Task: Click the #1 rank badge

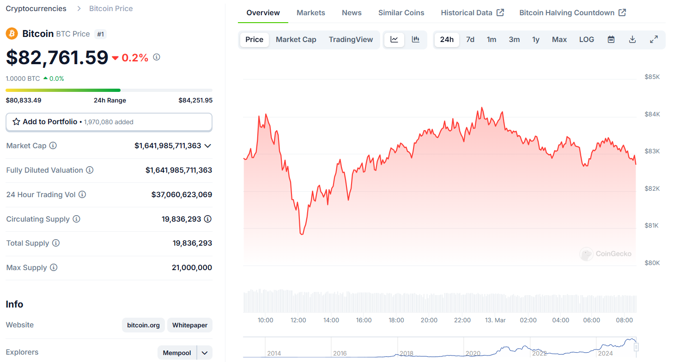Action: click(100, 34)
